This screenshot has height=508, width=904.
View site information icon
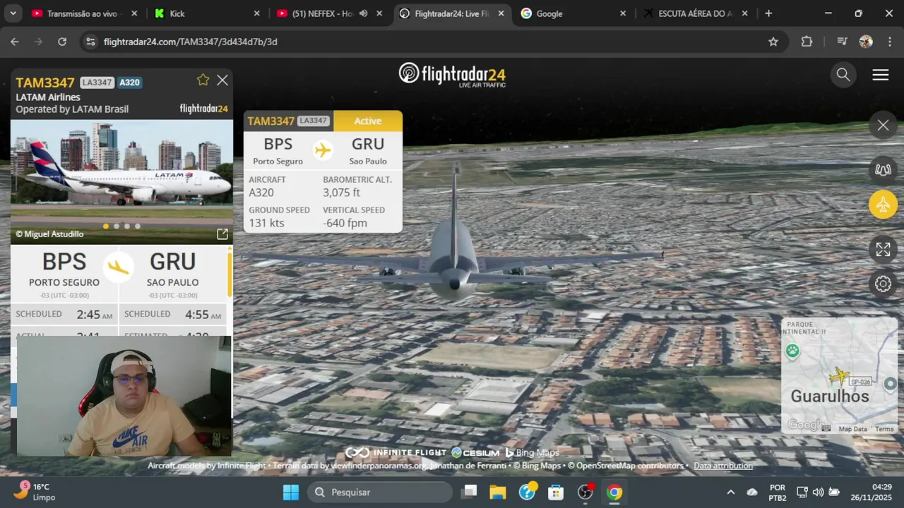click(x=90, y=42)
